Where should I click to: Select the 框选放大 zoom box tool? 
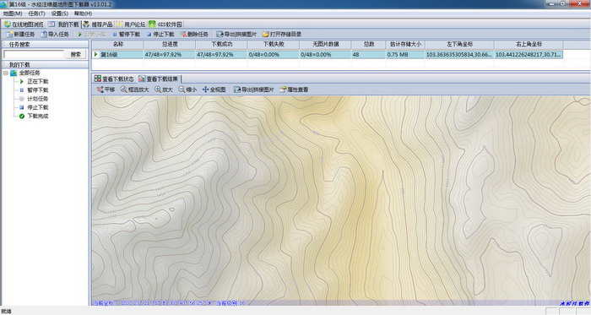134,90
